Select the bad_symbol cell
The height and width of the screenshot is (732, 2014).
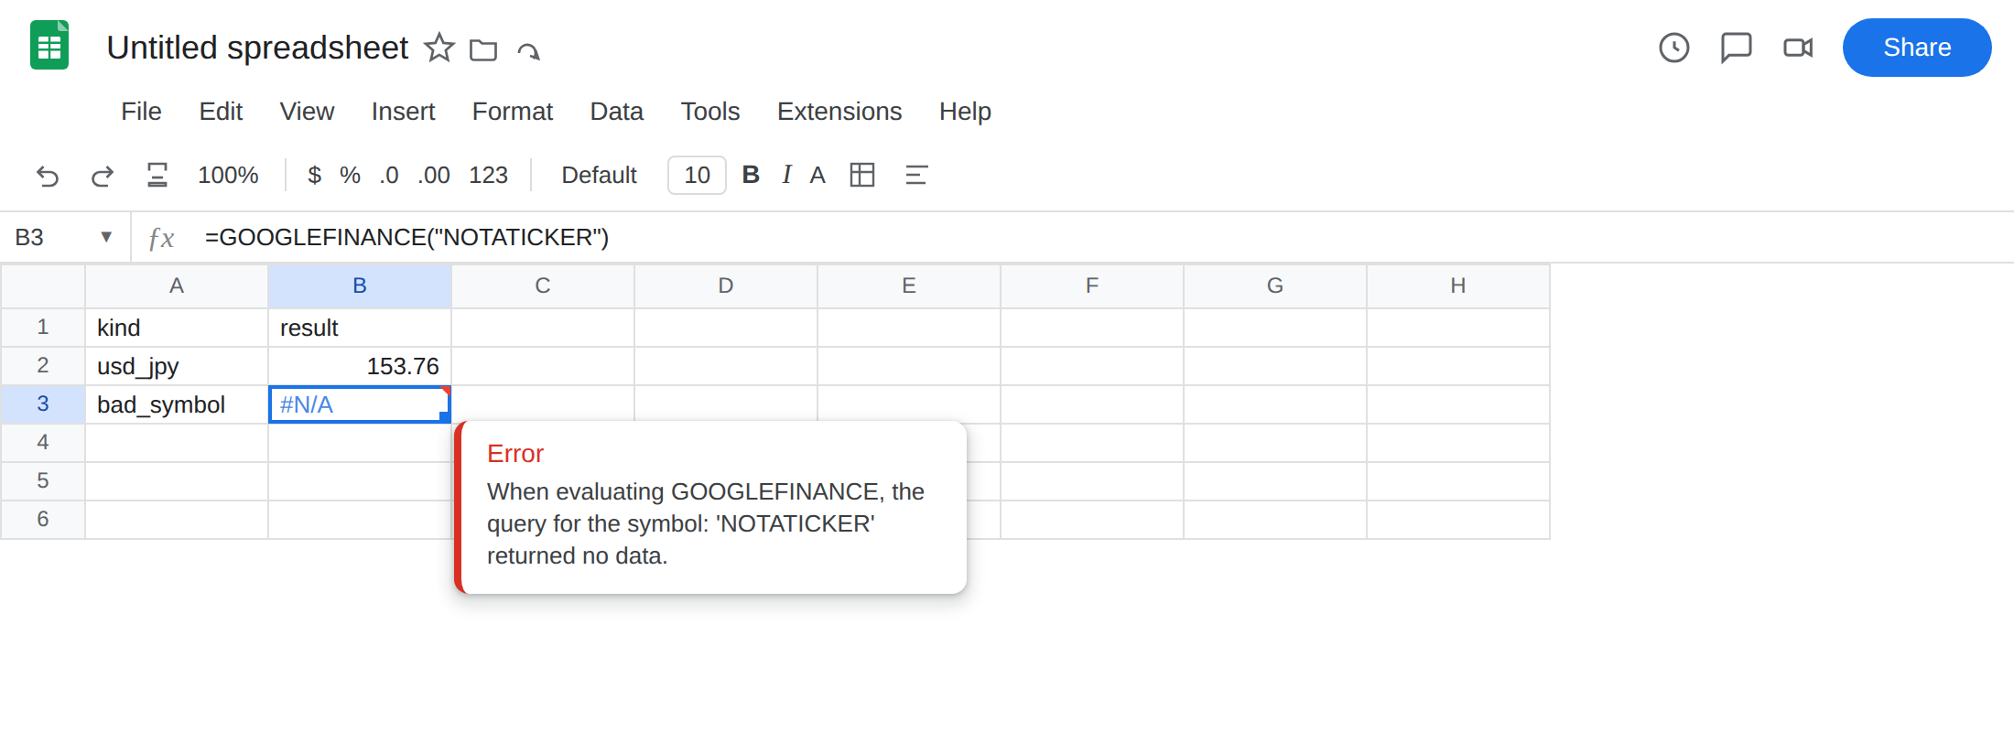pos(177,404)
